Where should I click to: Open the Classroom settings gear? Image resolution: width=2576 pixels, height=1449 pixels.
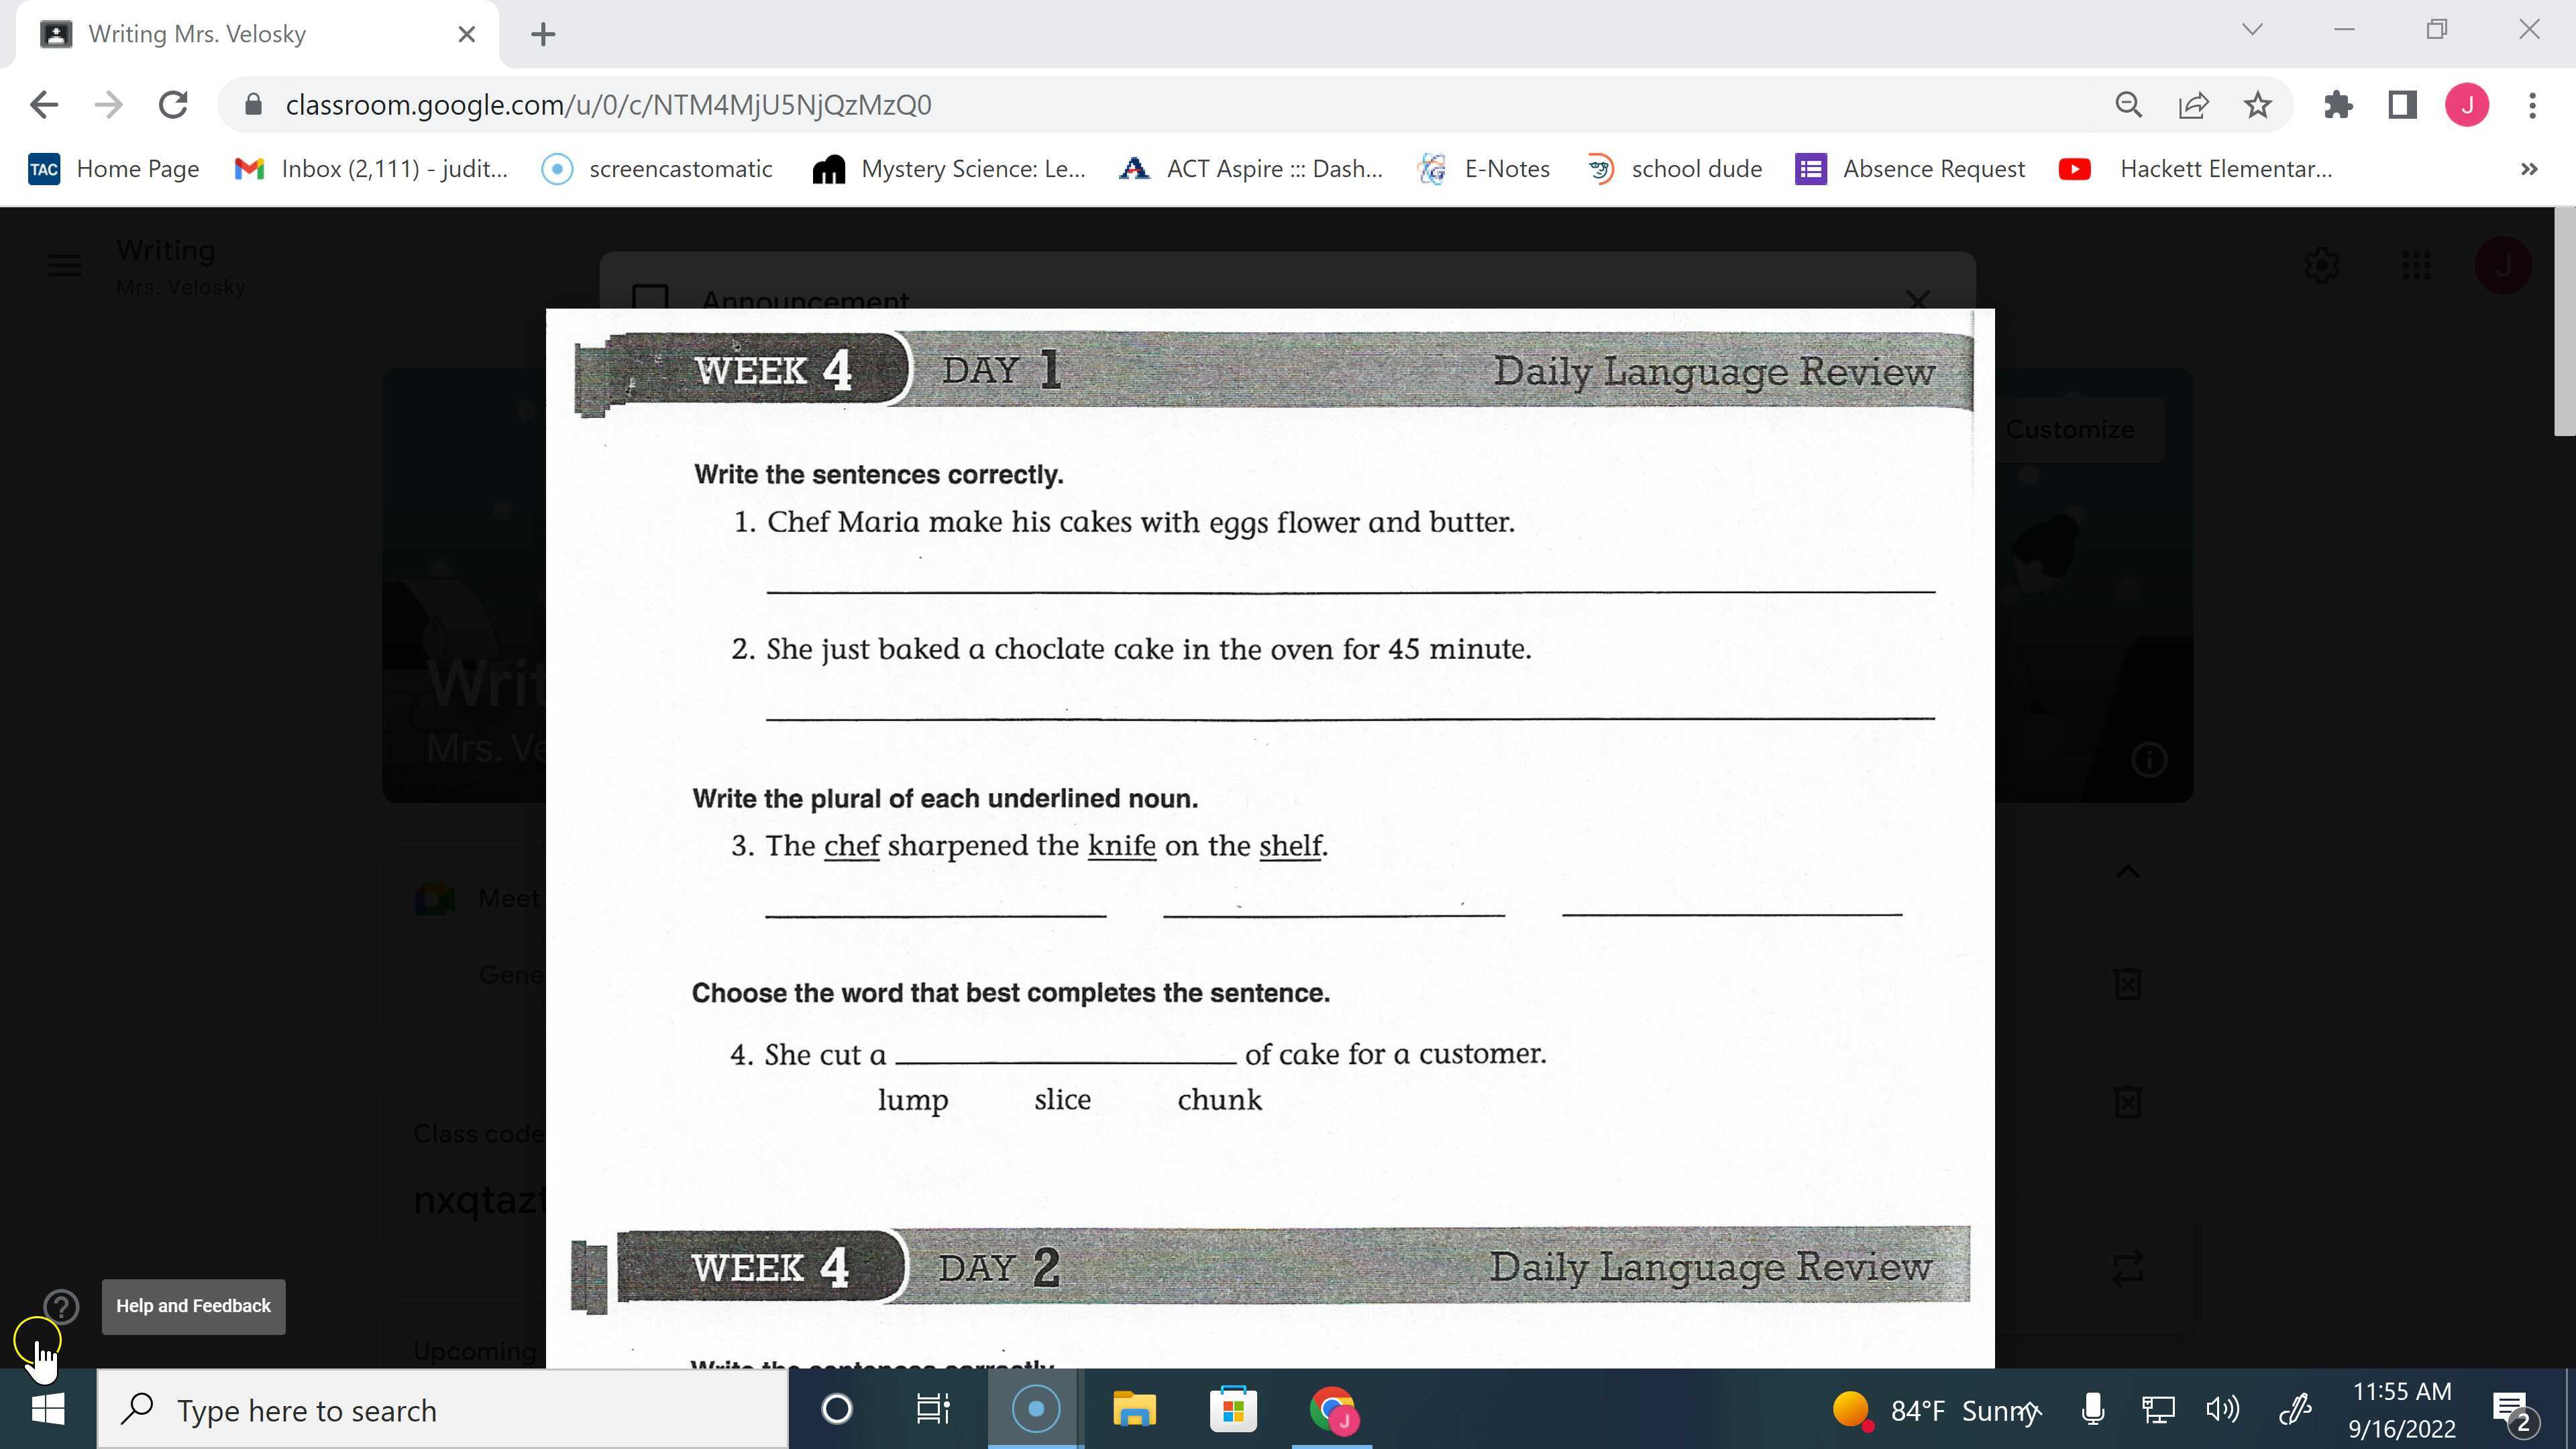(x=2322, y=265)
